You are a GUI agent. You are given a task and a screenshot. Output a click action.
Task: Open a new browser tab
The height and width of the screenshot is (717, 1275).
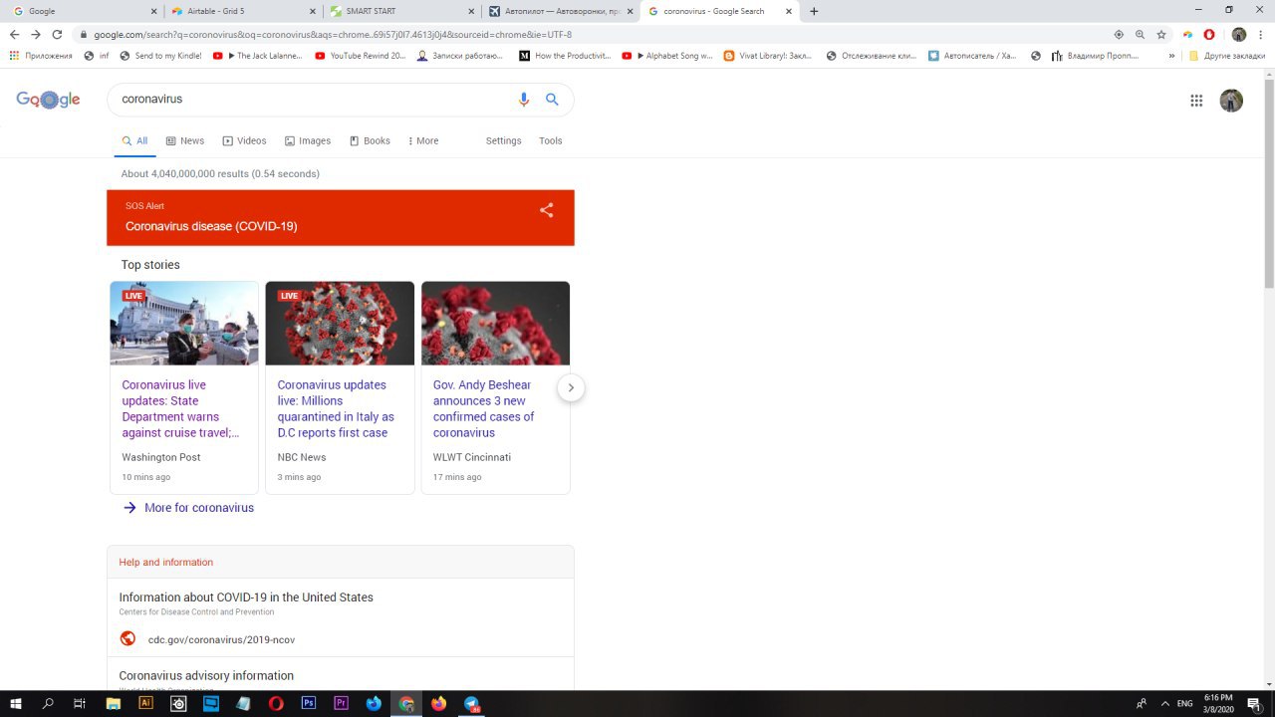coord(814,11)
